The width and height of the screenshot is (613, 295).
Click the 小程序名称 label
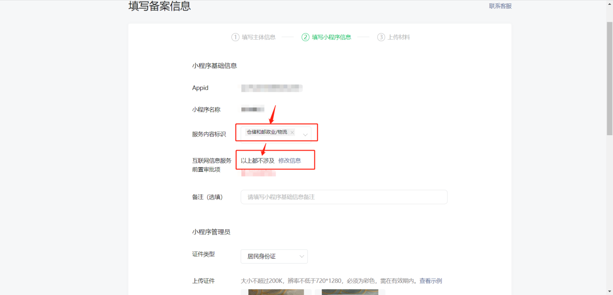(x=206, y=110)
